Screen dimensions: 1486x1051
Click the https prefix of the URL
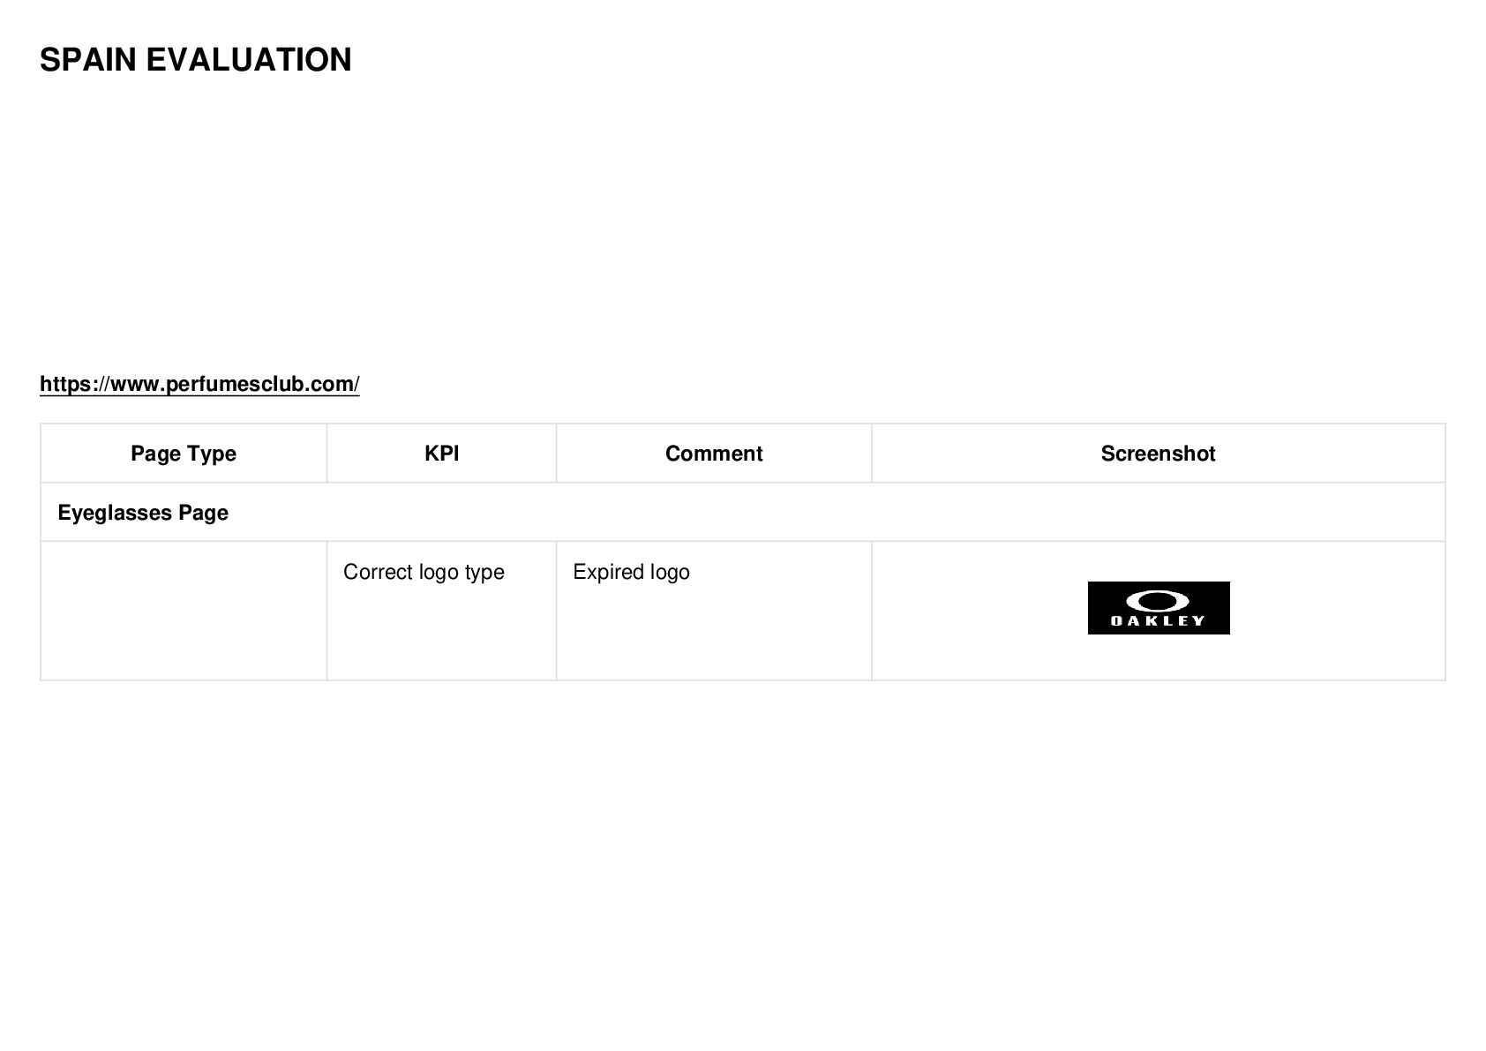coord(65,384)
